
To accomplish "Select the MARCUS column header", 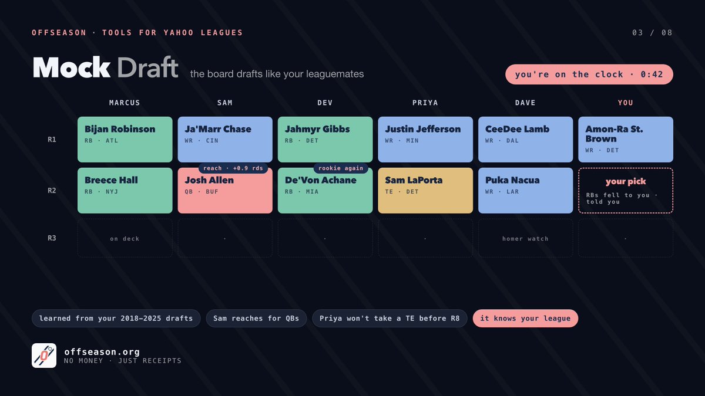I will pos(125,103).
